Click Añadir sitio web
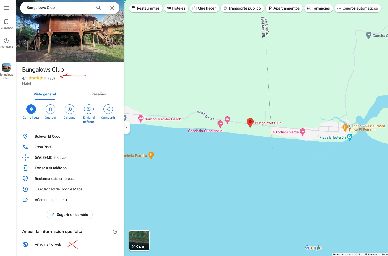 (48, 245)
